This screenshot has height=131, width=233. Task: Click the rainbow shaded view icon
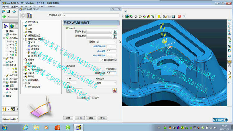(x=144, y=16)
